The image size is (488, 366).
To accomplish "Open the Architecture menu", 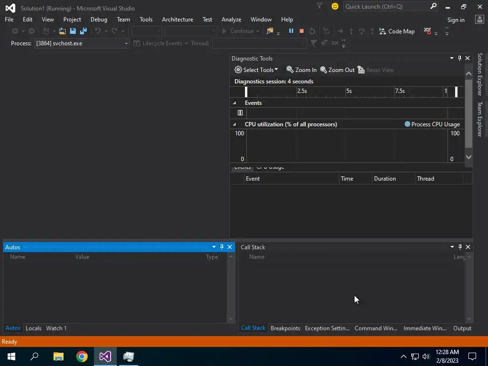I will click(177, 19).
